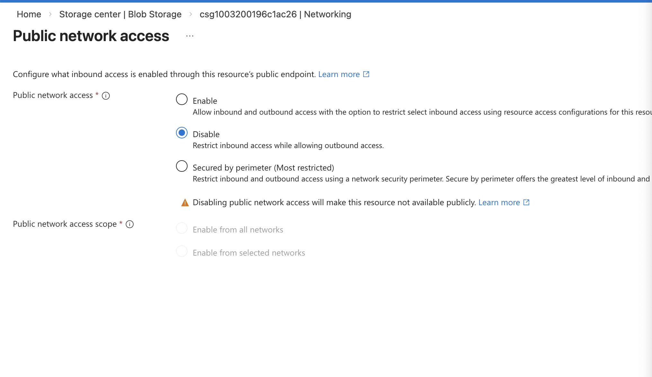Choose Enable from all networks option
The height and width of the screenshot is (377, 652).
(x=182, y=228)
